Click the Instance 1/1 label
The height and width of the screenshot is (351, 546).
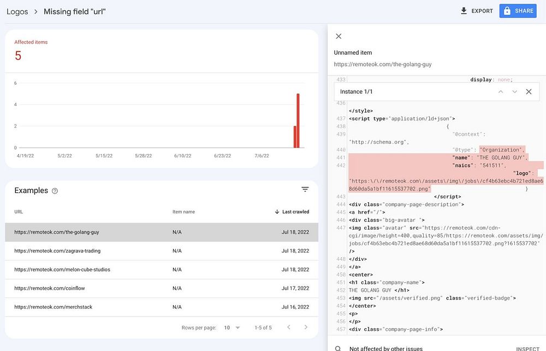coord(356,92)
